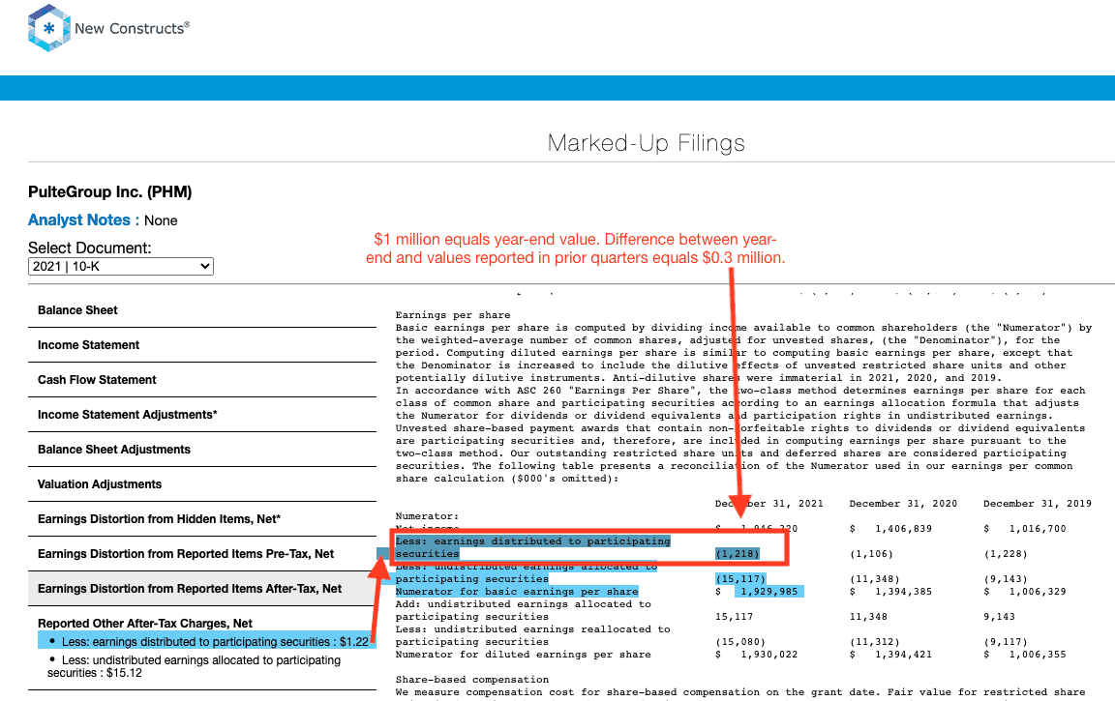Open Earnings Distortion from Reported Items Pre-Tax

click(202, 554)
